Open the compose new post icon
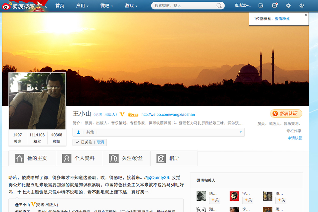The width and height of the screenshot is (318, 212). tap(261, 6)
